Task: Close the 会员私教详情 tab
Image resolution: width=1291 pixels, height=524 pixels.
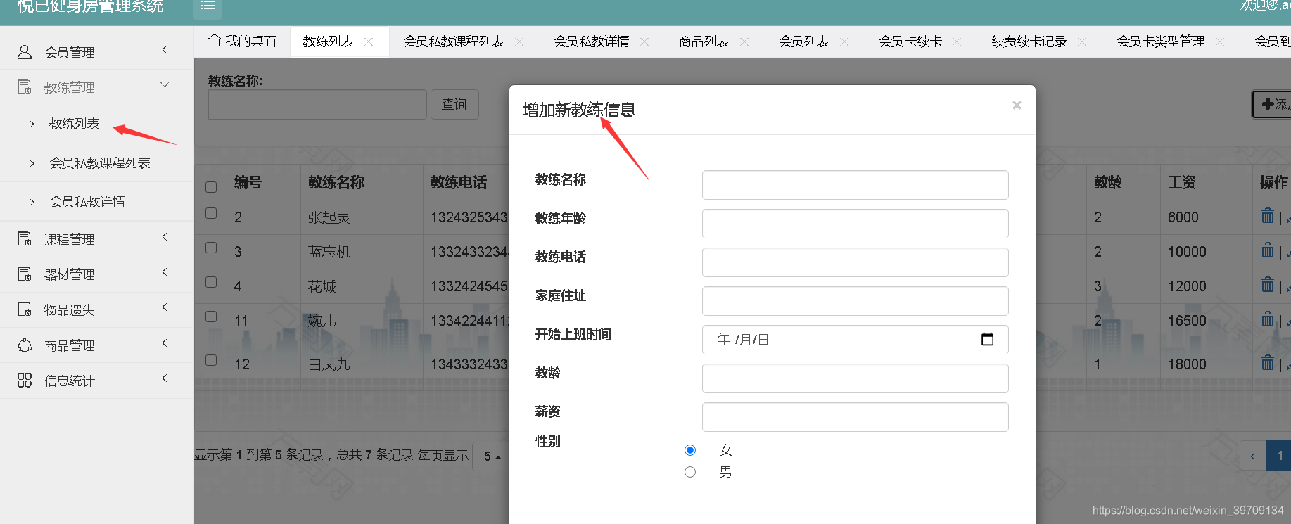Action: [644, 42]
